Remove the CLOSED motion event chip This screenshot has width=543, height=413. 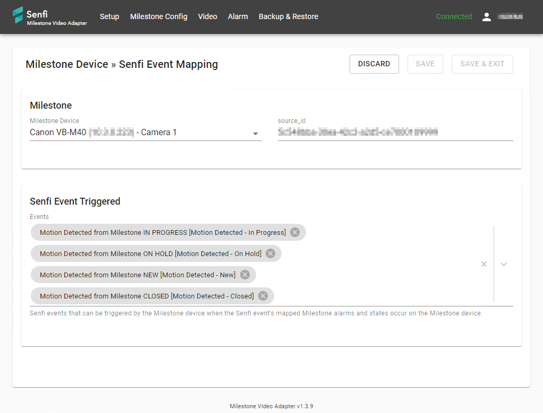pyautogui.click(x=263, y=296)
